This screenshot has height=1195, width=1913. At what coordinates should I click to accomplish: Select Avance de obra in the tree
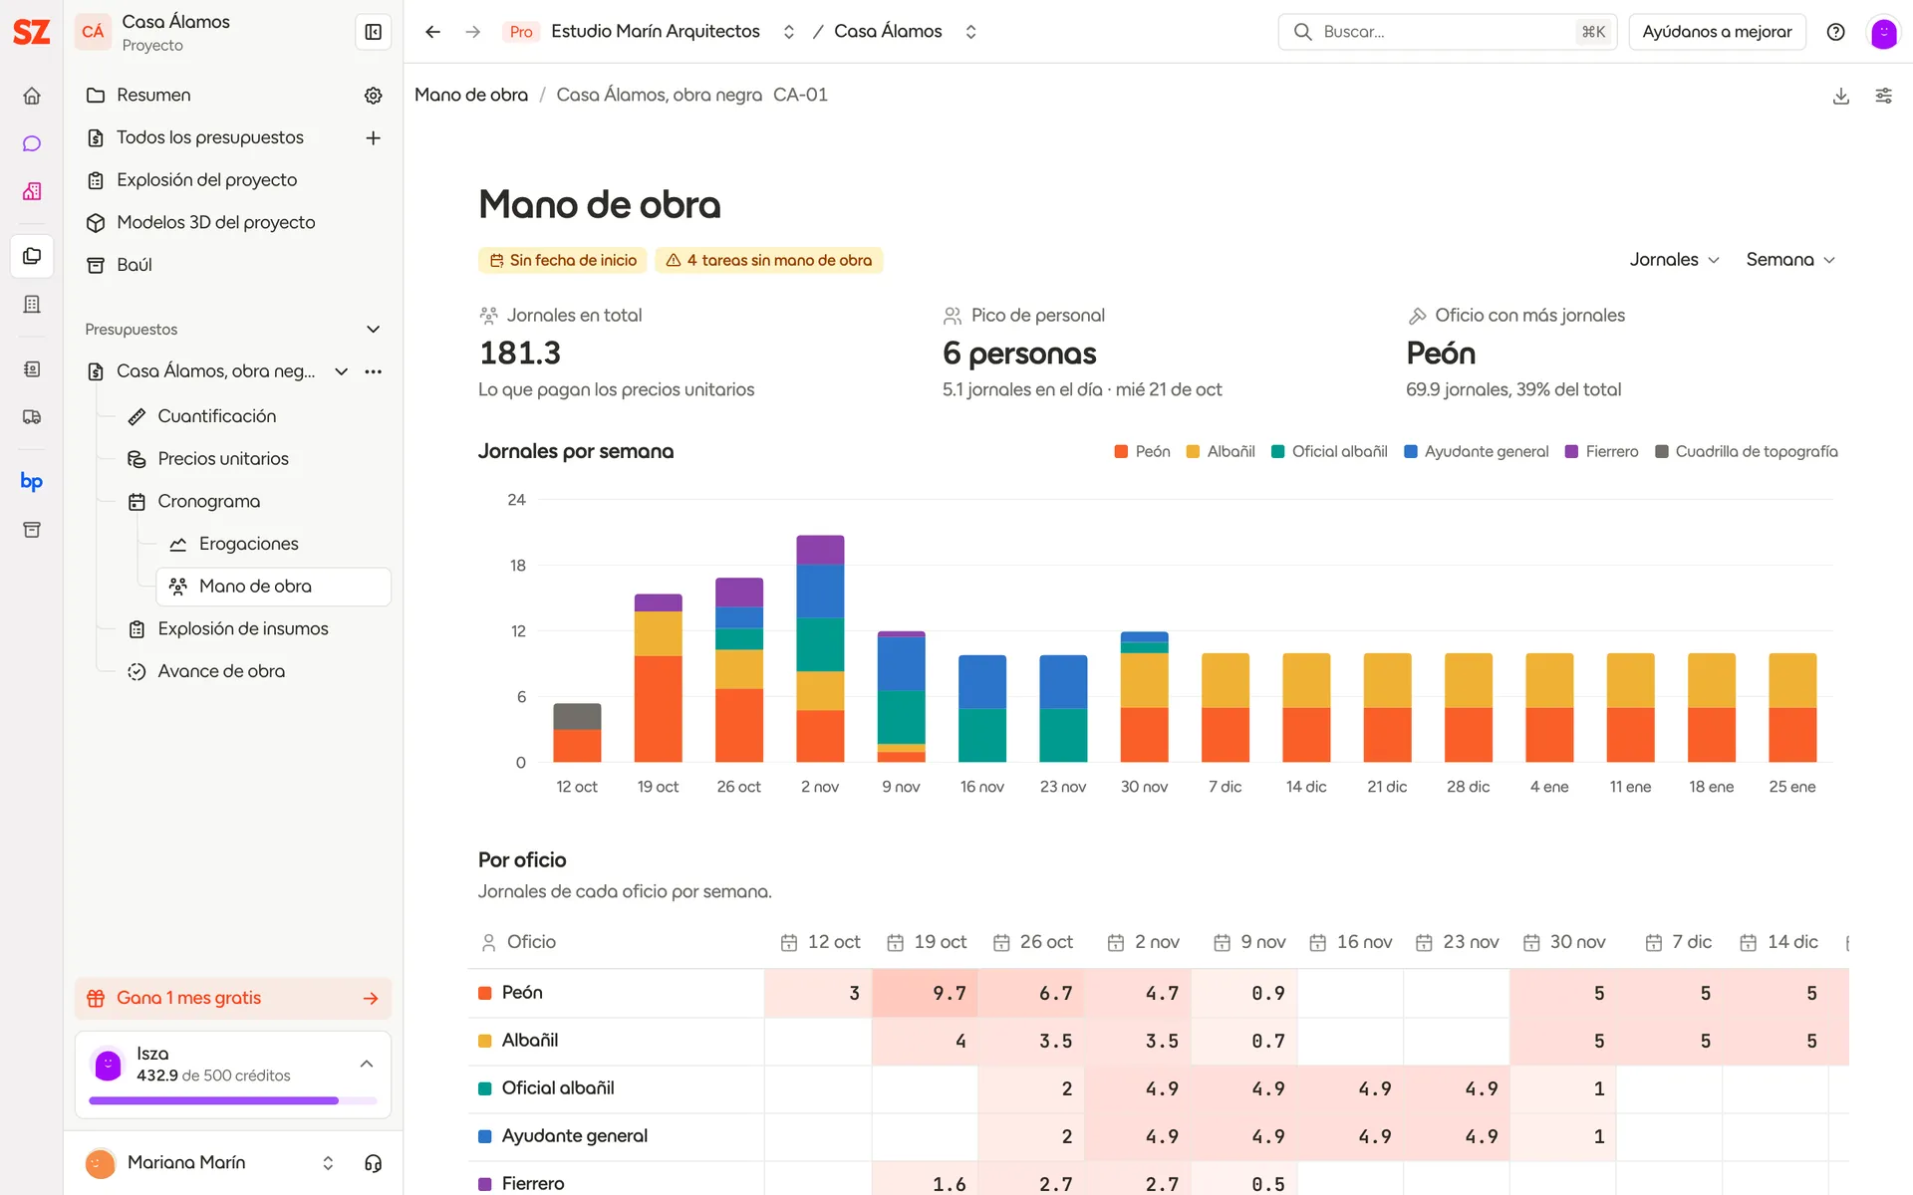click(220, 671)
